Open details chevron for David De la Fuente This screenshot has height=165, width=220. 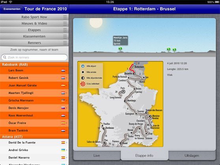coord(67,143)
